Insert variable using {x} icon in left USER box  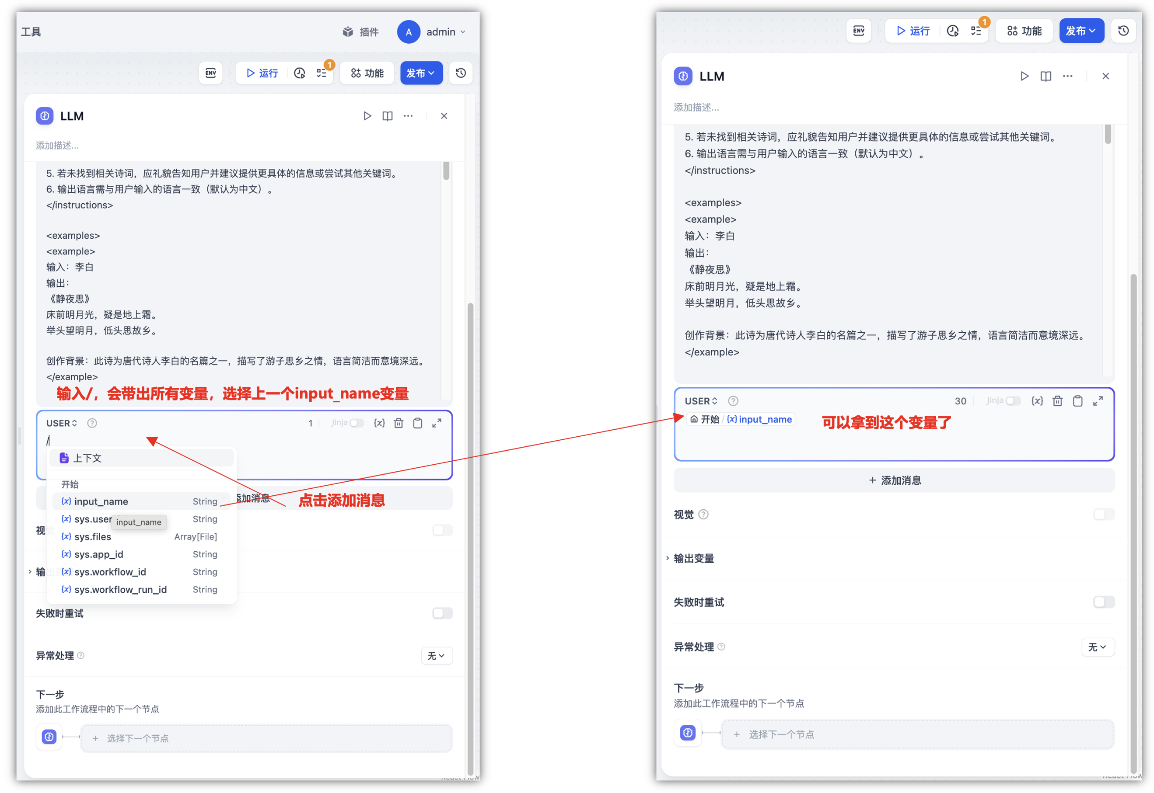379,423
